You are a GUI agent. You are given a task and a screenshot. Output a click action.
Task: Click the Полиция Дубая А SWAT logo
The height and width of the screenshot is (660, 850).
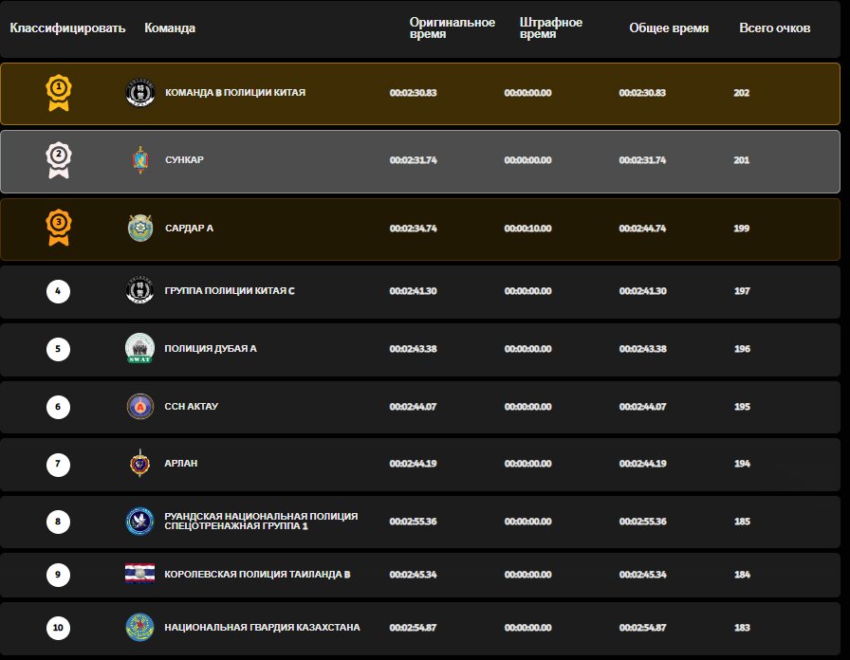(x=139, y=349)
